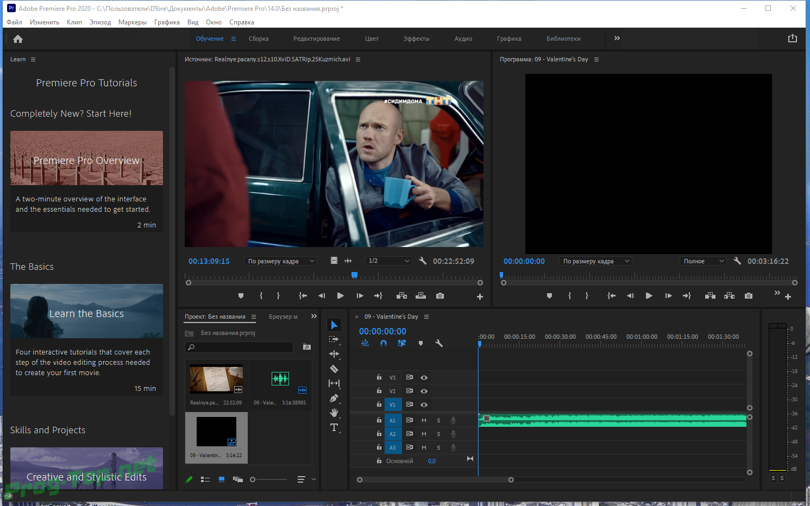The image size is (810, 506).
Task: Click the Quick Export share icon
Action: pyautogui.click(x=793, y=39)
